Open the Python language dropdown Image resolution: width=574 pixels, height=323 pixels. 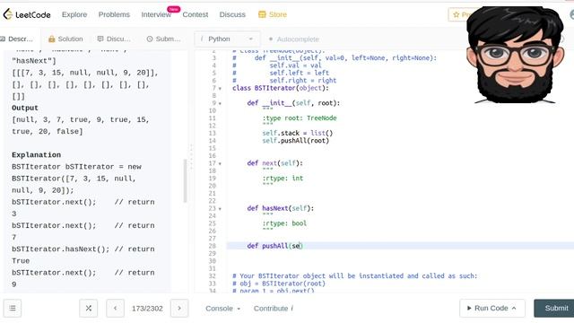click(x=227, y=39)
